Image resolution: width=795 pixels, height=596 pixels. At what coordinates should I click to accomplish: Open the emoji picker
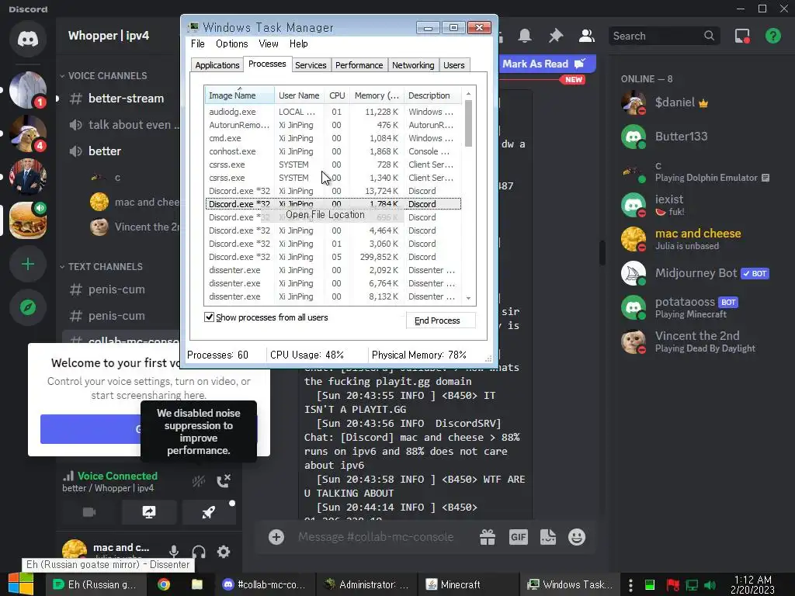[577, 537]
